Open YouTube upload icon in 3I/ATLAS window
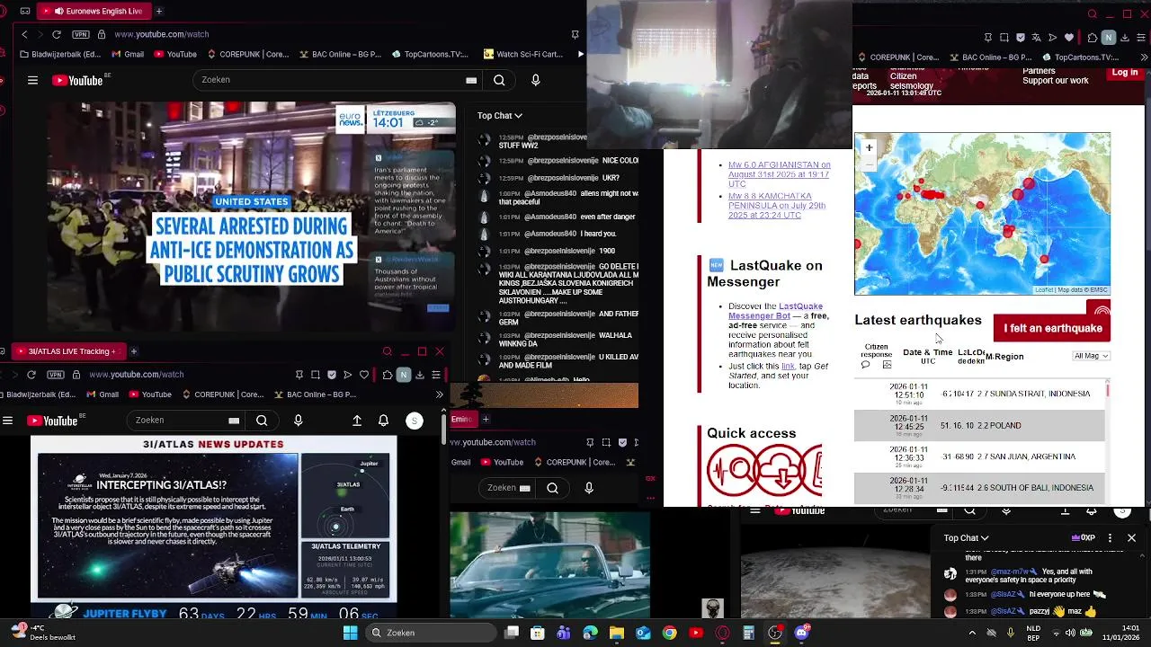This screenshot has width=1151, height=647. coord(357,421)
